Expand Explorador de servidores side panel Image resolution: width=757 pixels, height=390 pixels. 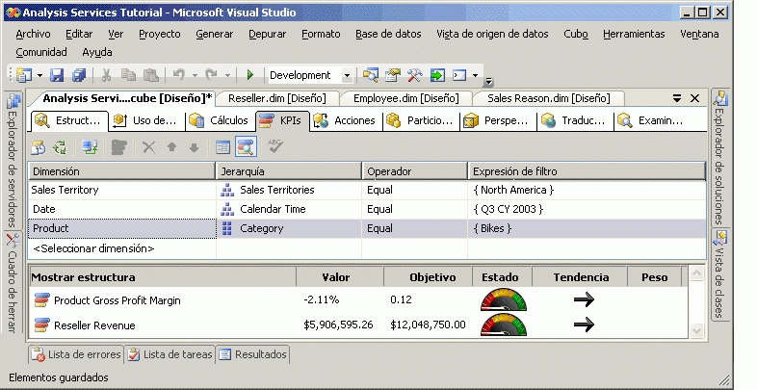point(13,160)
